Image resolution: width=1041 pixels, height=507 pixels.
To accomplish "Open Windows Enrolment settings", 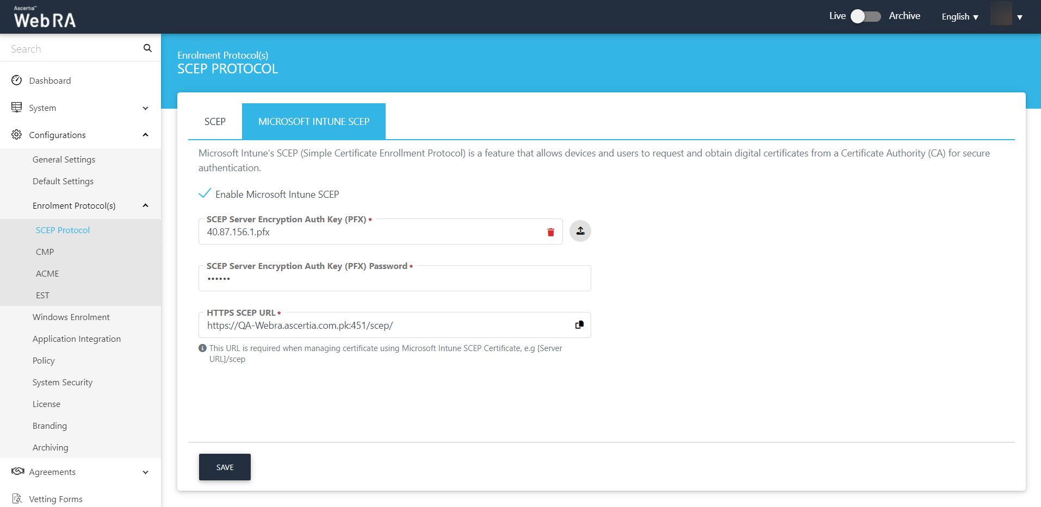I will point(71,317).
